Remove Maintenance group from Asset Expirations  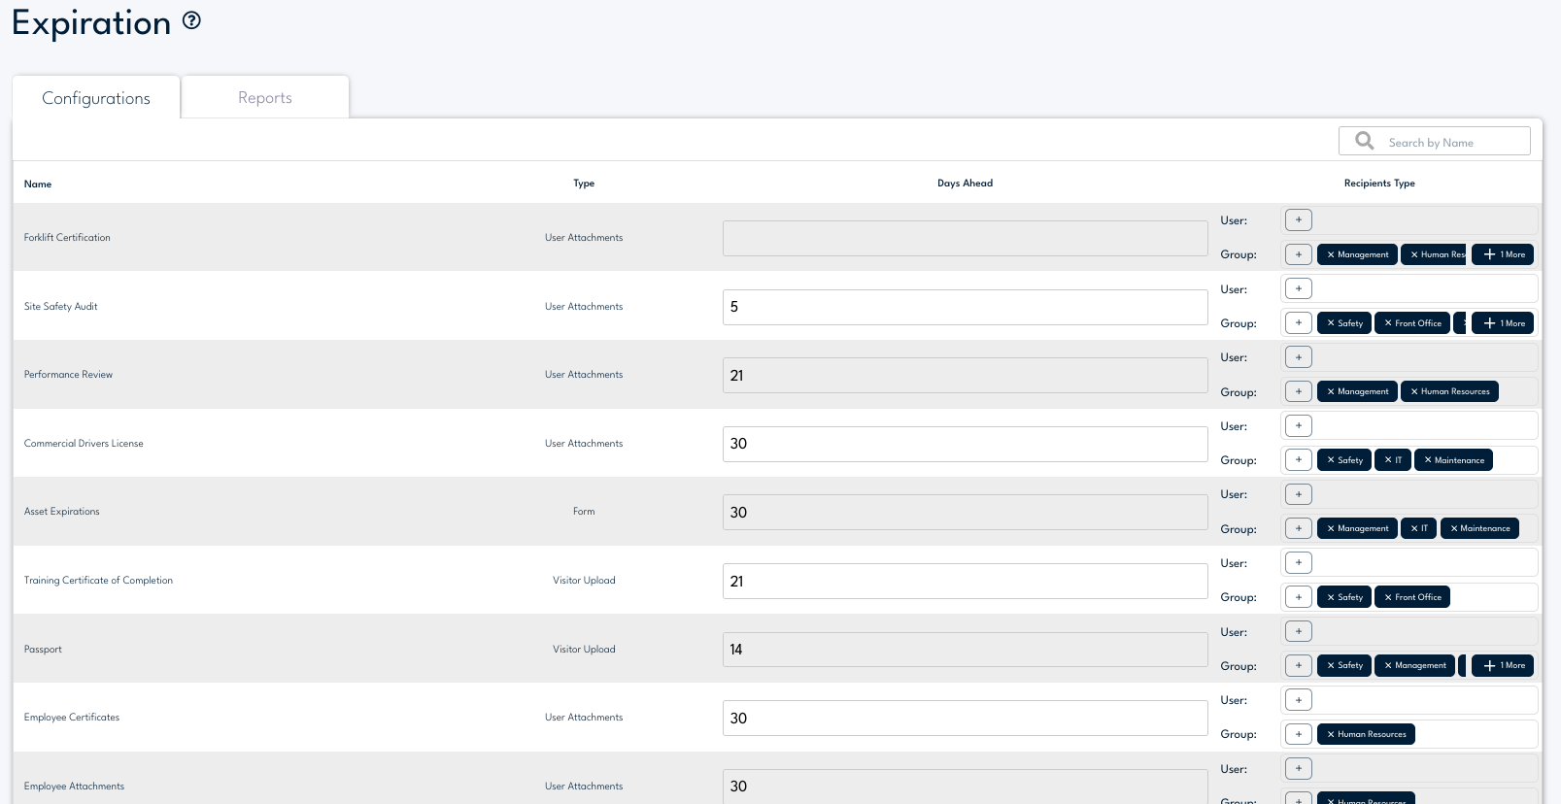click(1454, 529)
